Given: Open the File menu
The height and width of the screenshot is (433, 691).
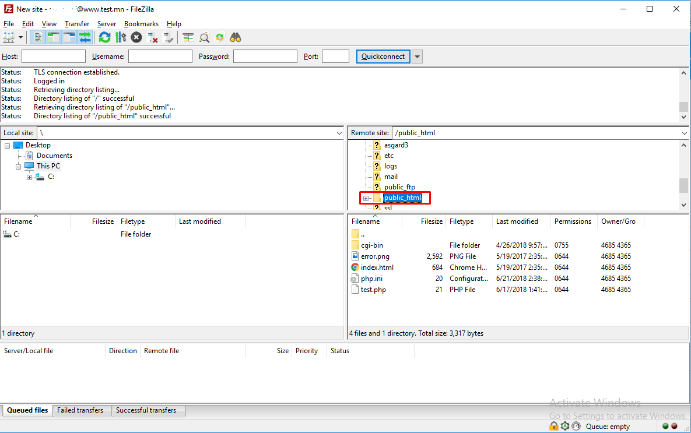Looking at the screenshot, I should 9,24.
